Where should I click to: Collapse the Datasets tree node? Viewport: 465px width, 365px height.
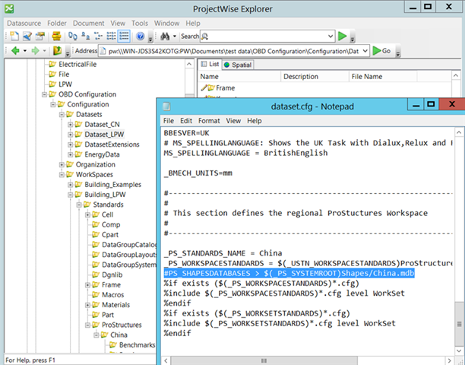point(62,115)
